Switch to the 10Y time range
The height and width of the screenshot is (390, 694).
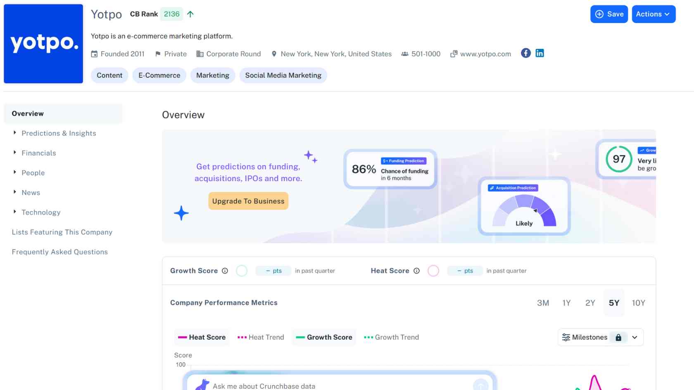pos(638,303)
